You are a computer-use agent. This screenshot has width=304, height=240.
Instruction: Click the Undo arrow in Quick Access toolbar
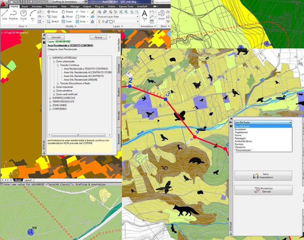(36, 2)
